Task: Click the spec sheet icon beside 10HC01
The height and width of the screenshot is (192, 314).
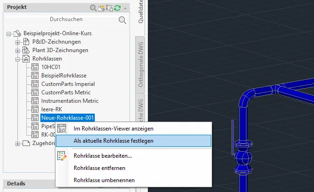Action: click(x=35, y=67)
